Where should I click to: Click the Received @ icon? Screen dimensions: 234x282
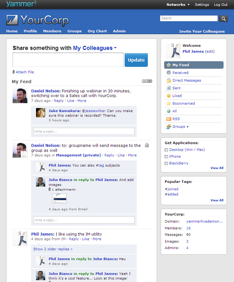click(x=169, y=73)
